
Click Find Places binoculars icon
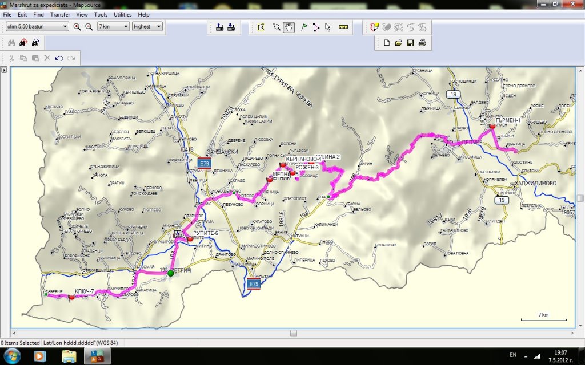pyautogui.click(x=11, y=43)
